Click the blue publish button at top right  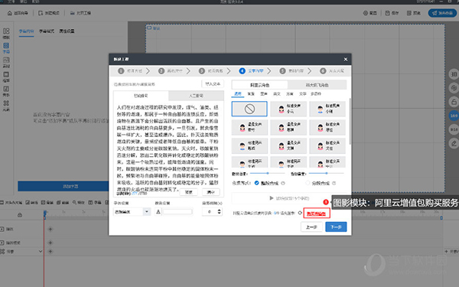442,13
